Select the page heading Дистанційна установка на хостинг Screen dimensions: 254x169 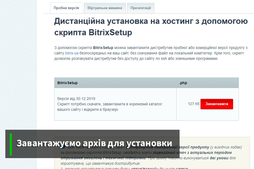[x=123, y=21]
